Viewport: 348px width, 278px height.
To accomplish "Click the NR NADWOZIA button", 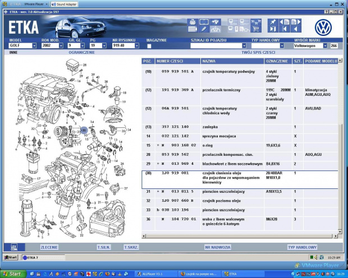I will 218,247.
